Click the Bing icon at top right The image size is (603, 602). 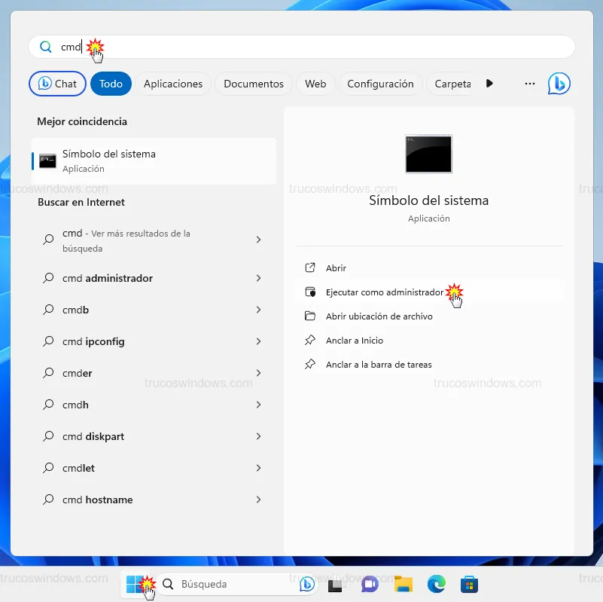559,84
